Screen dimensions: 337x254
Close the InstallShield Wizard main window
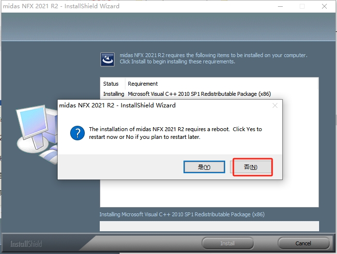324,6
